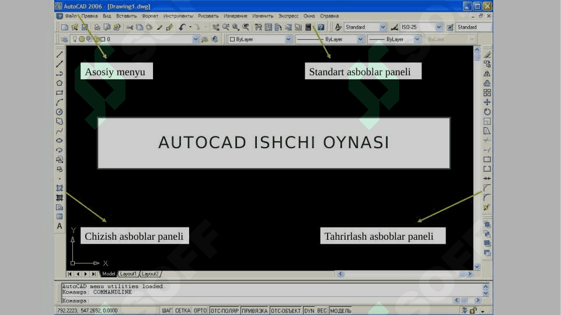The image size is (561, 315).
Task: Select the Polygon draw tool
Action: pyautogui.click(x=60, y=83)
